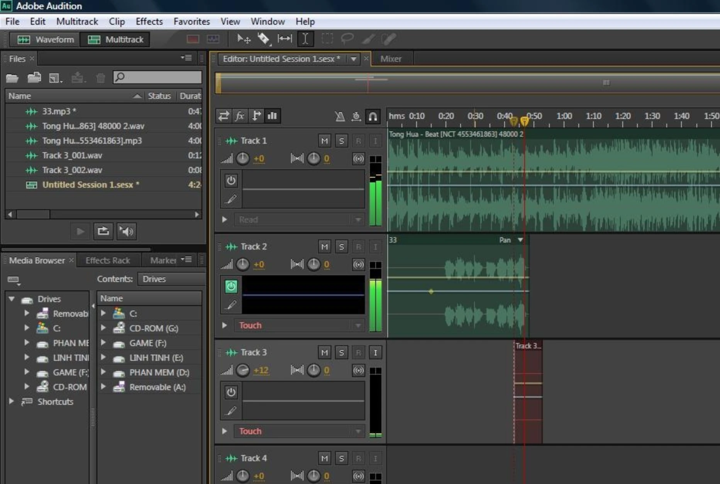Mute Track 1
The height and width of the screenshot is (484, 720).
click(x=324, y=141)
